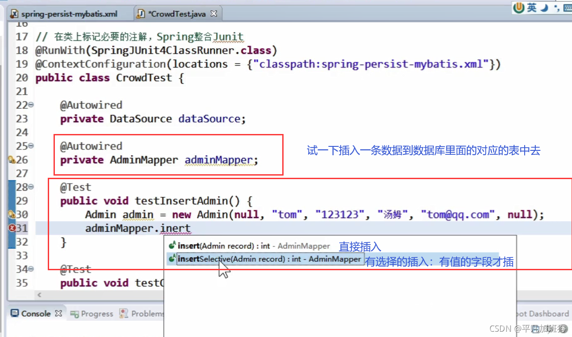Choose insert(Admin record) from the proposals
This screenshot has width=572, height=337.
pyautogui.click(x=250, y=246)
